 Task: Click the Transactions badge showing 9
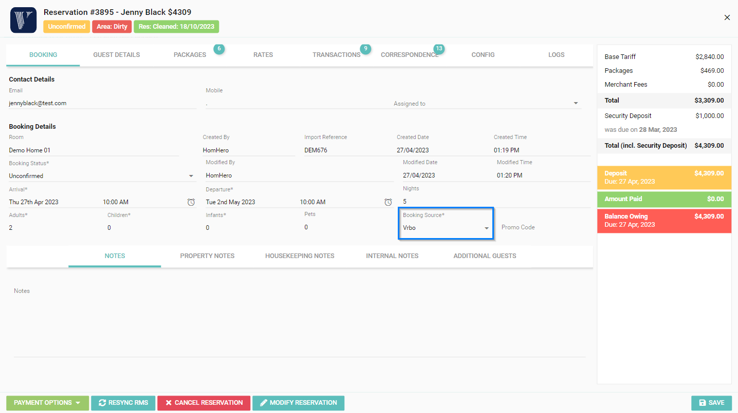365,49
